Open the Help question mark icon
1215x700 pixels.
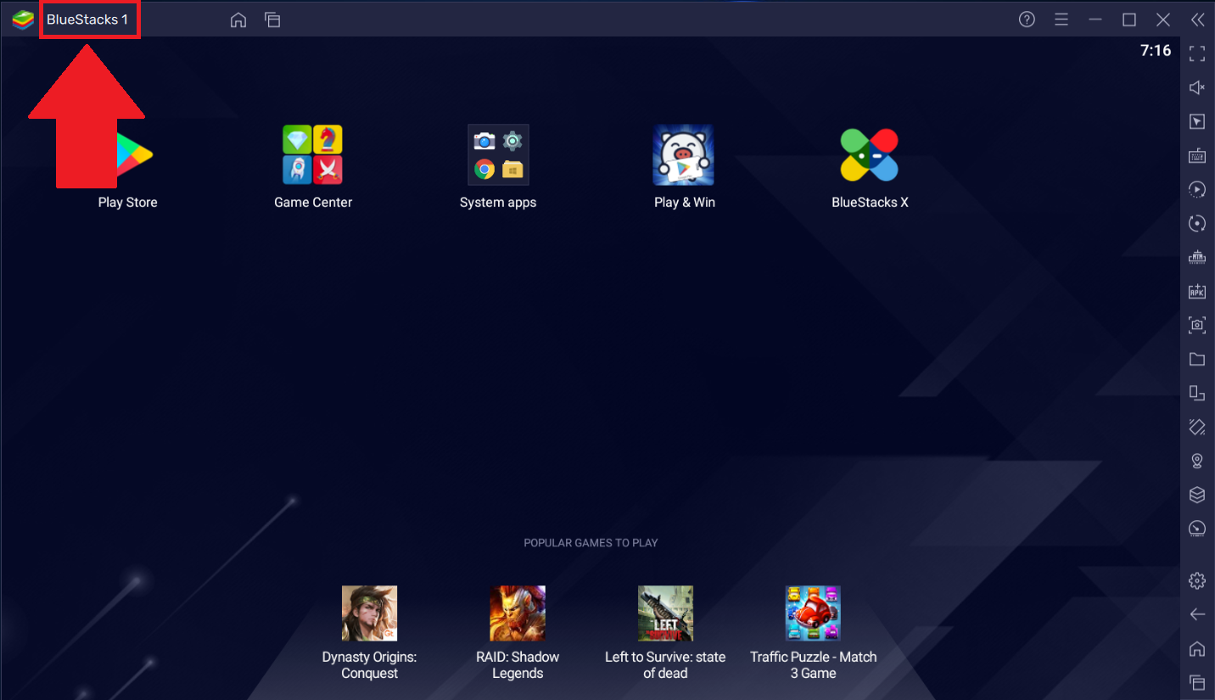pyautogui.click(x=1027, y=20)
